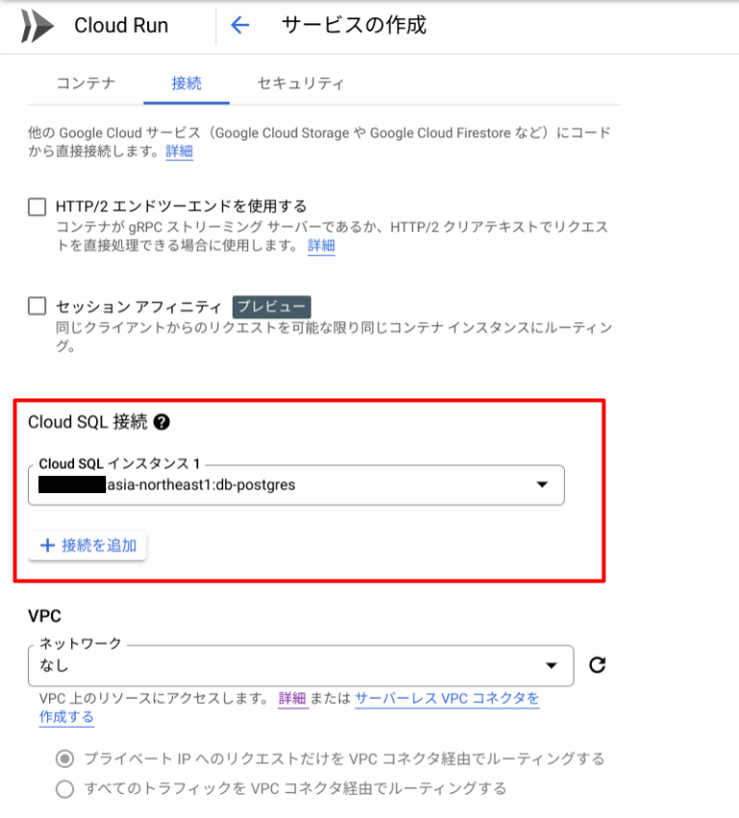Select the 接続 tab
The image size is (739, 818).
187,84
